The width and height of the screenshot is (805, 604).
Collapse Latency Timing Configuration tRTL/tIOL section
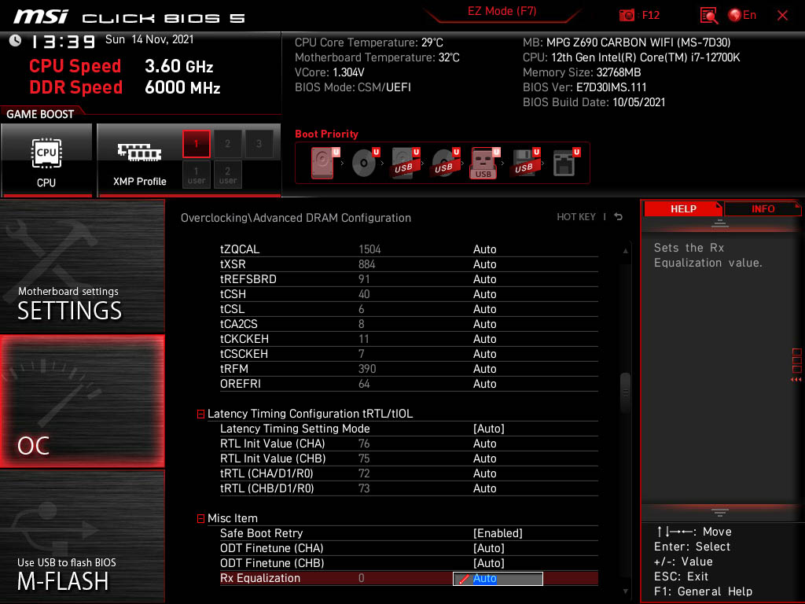point(200,414)
